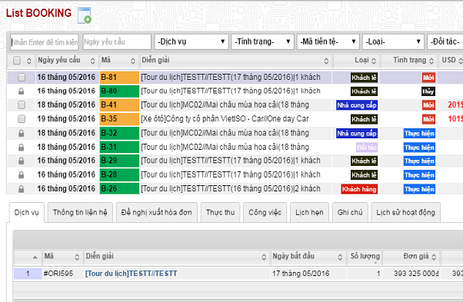Sort by Ngày bắt đầu column arrows

(x=340, y=257)
